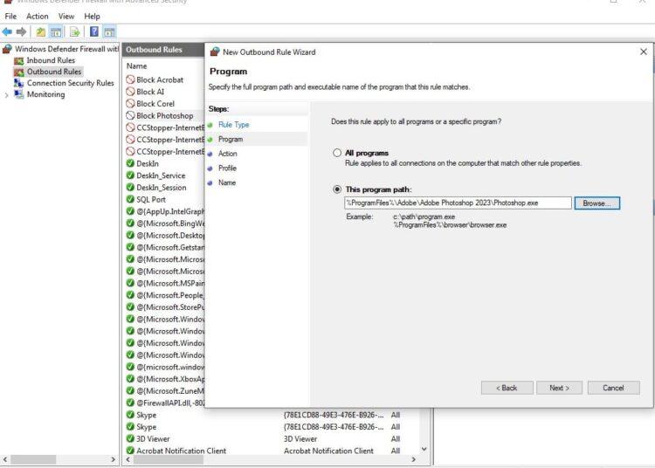Expand the Monitoring tree node

click(x=6, y=95)
